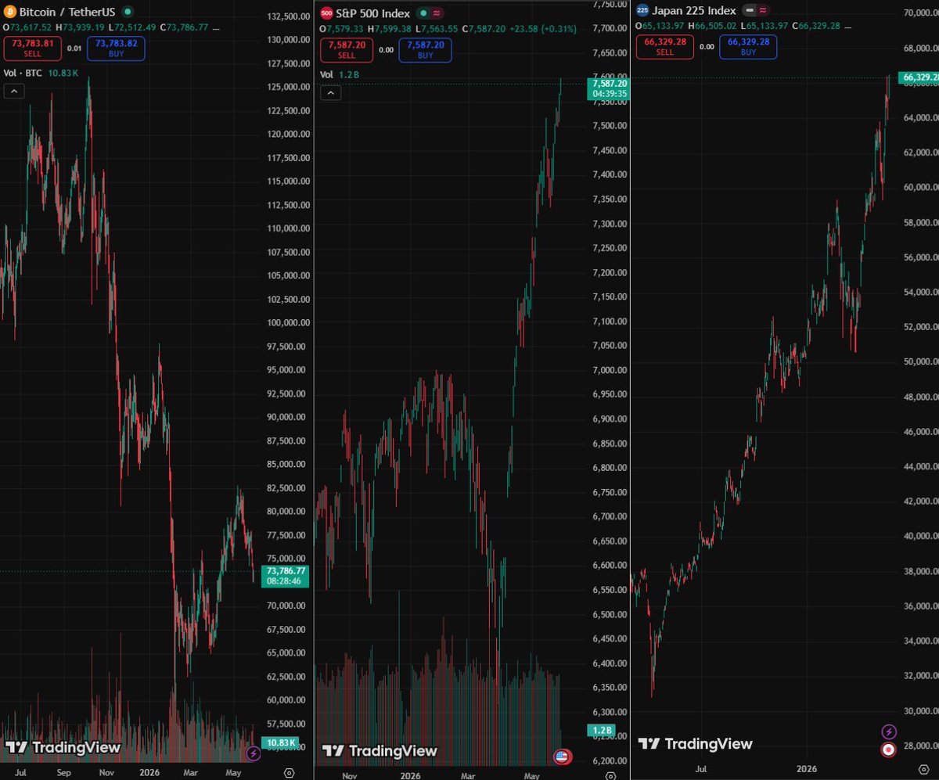Click the 66,329.28 price label on Japan axis
The height and width of the screenshot is (780, 939).
920,77
